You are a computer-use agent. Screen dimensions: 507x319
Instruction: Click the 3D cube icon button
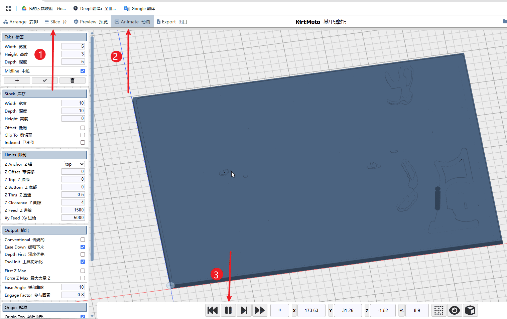coord(470,310)
